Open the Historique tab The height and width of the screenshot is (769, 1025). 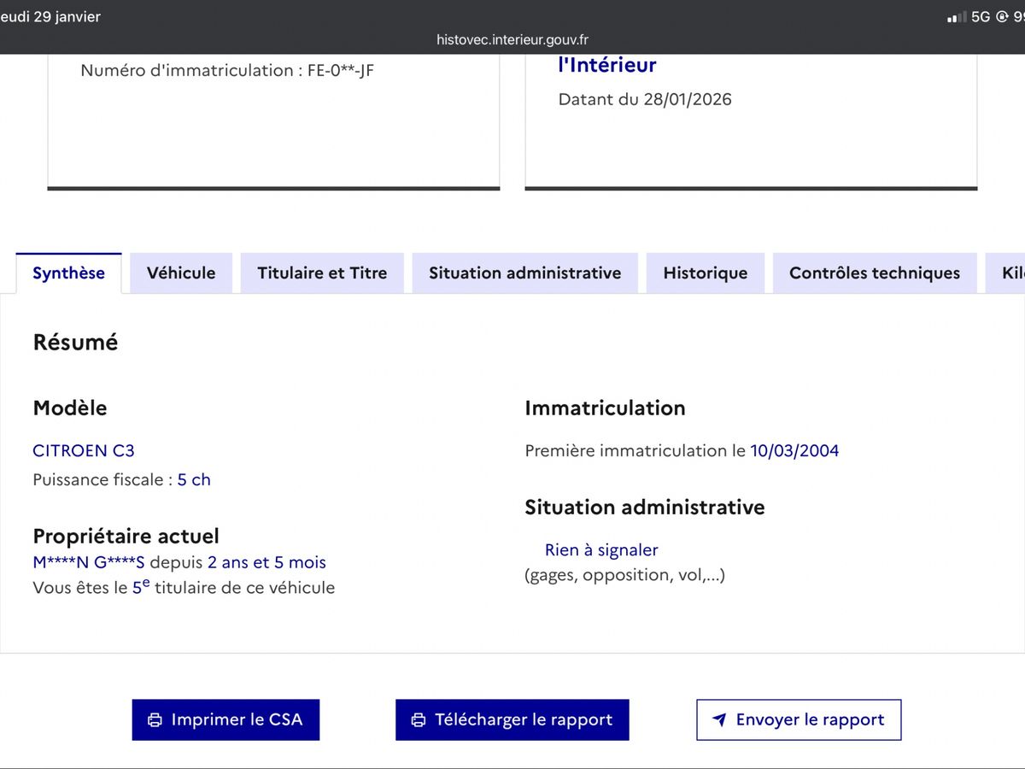coord(705,273)
